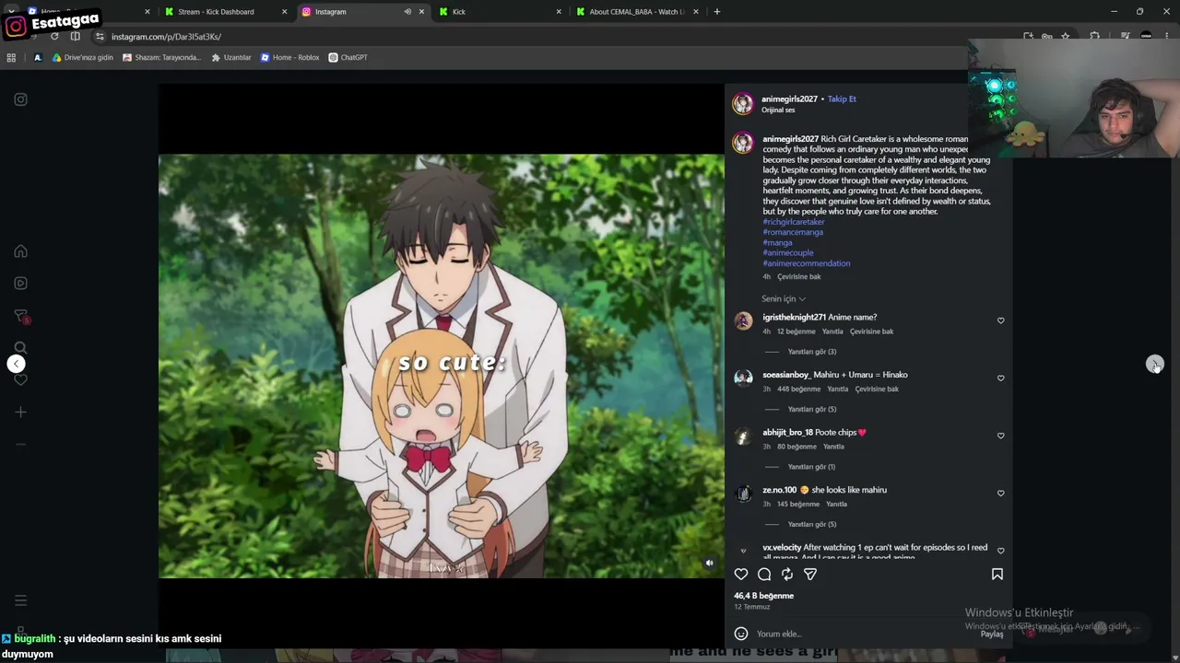Image resolution: width=1180 pixels, height=663 pixels.
Task: Reply to abhijit_bro_18 with 'Yanıtla'
Action: (833, 447)
